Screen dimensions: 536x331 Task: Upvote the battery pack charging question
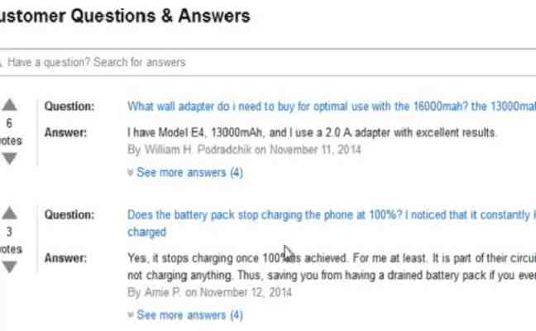(9, 215)
